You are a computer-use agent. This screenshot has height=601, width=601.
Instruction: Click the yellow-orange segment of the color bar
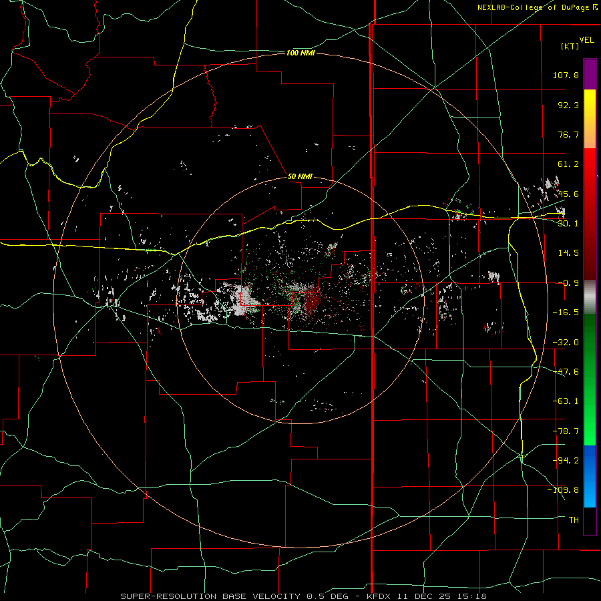pos(590,120)
